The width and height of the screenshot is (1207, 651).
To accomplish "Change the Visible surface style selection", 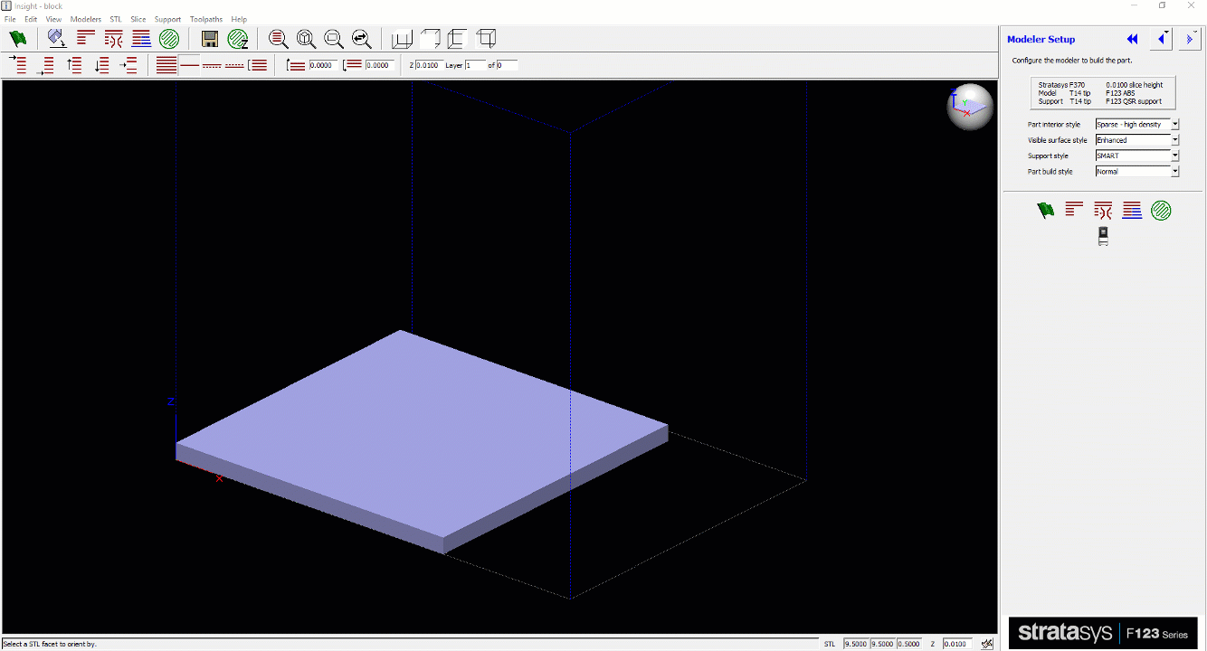I will point(1174,140).
